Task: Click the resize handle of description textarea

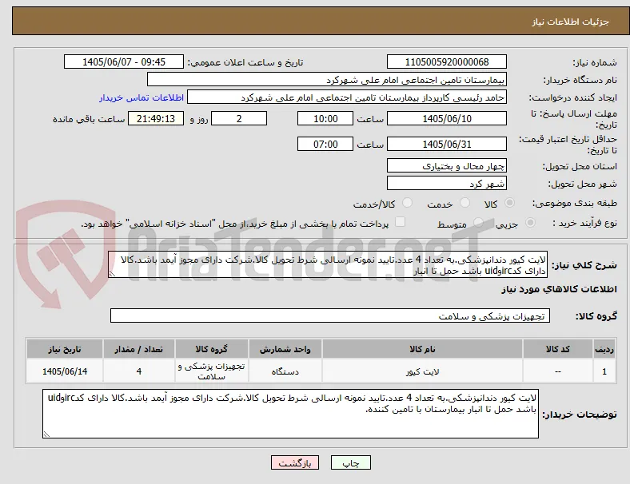Action: [x=112, y=274]
